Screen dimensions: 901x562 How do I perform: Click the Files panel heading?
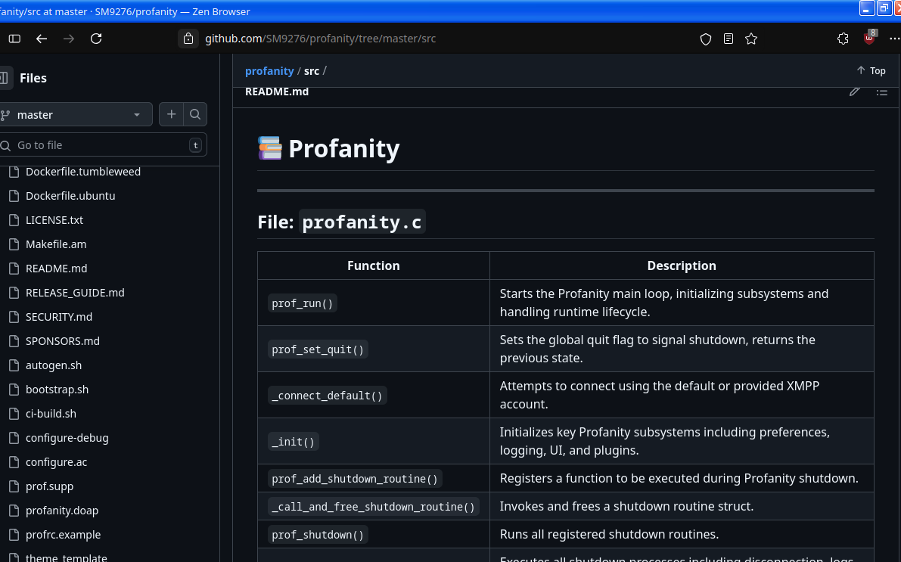33,78
